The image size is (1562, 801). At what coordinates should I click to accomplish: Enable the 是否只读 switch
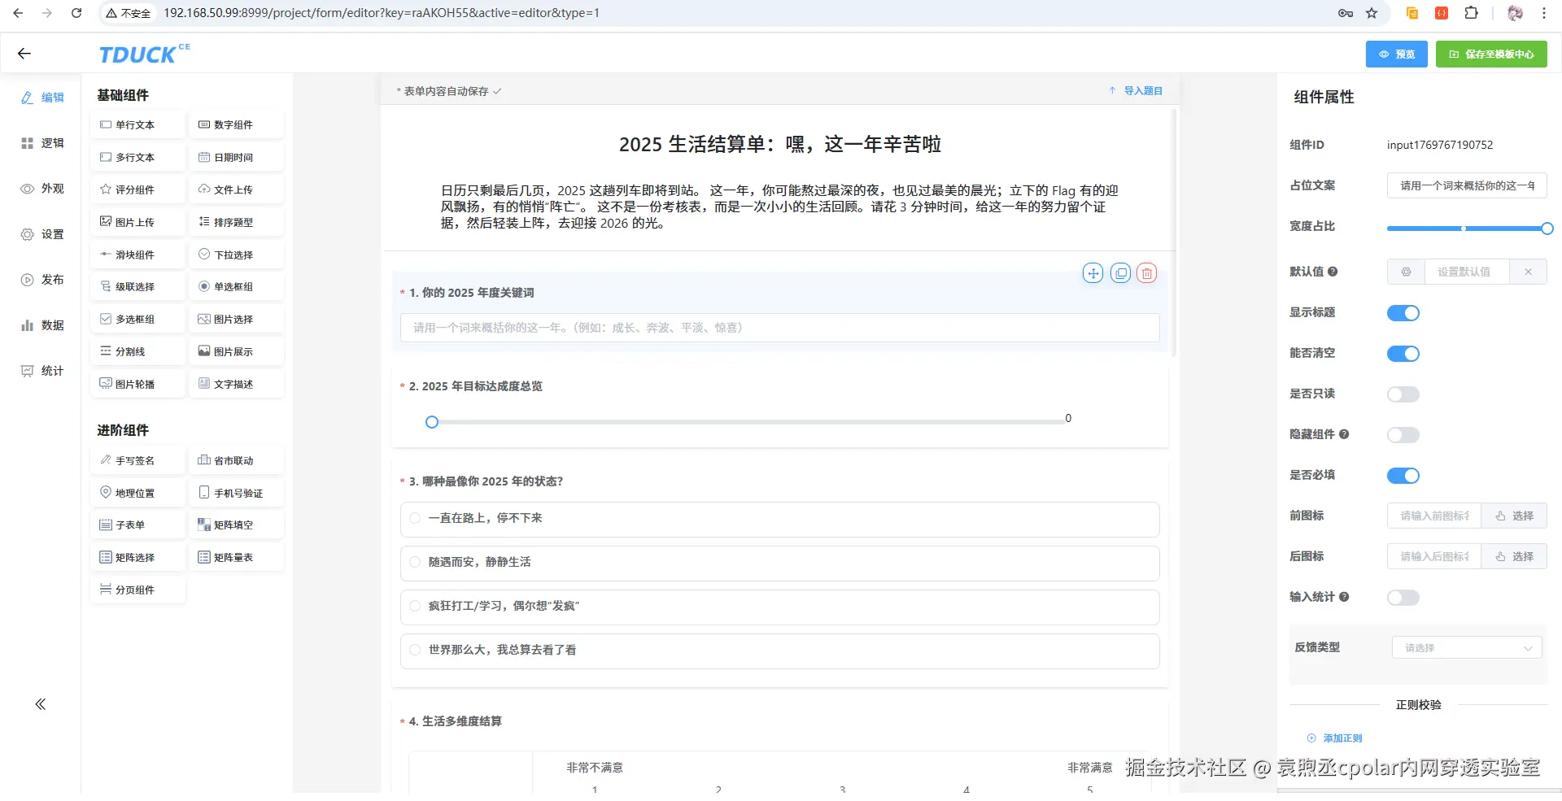1403,394
